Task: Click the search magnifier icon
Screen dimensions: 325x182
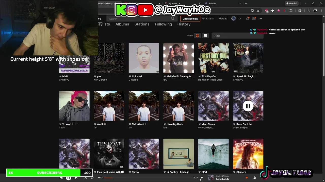Action: pyautogui.click(x=173, y=18)
